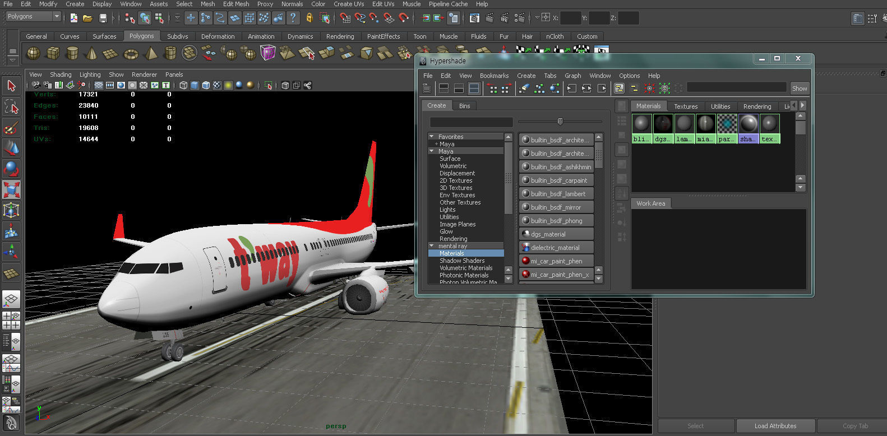The height and width of the screenshot is (436, 887).
Task: Open a scene with folder icon
Action: click(88, 18)
